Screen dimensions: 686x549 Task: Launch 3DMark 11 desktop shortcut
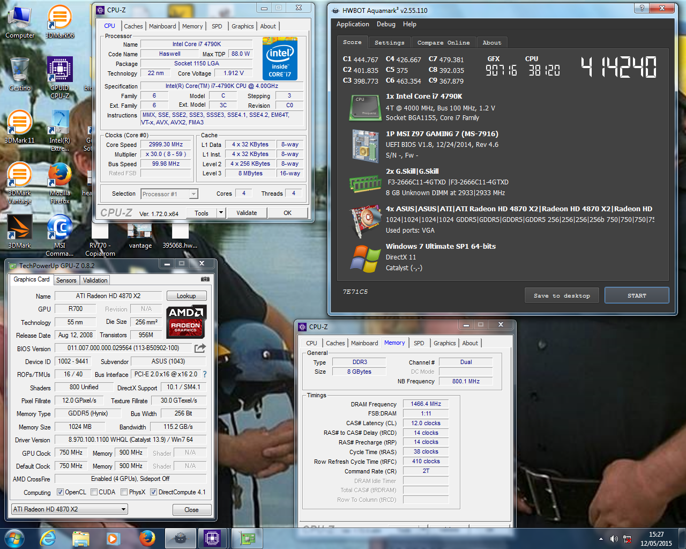(19, 127)
